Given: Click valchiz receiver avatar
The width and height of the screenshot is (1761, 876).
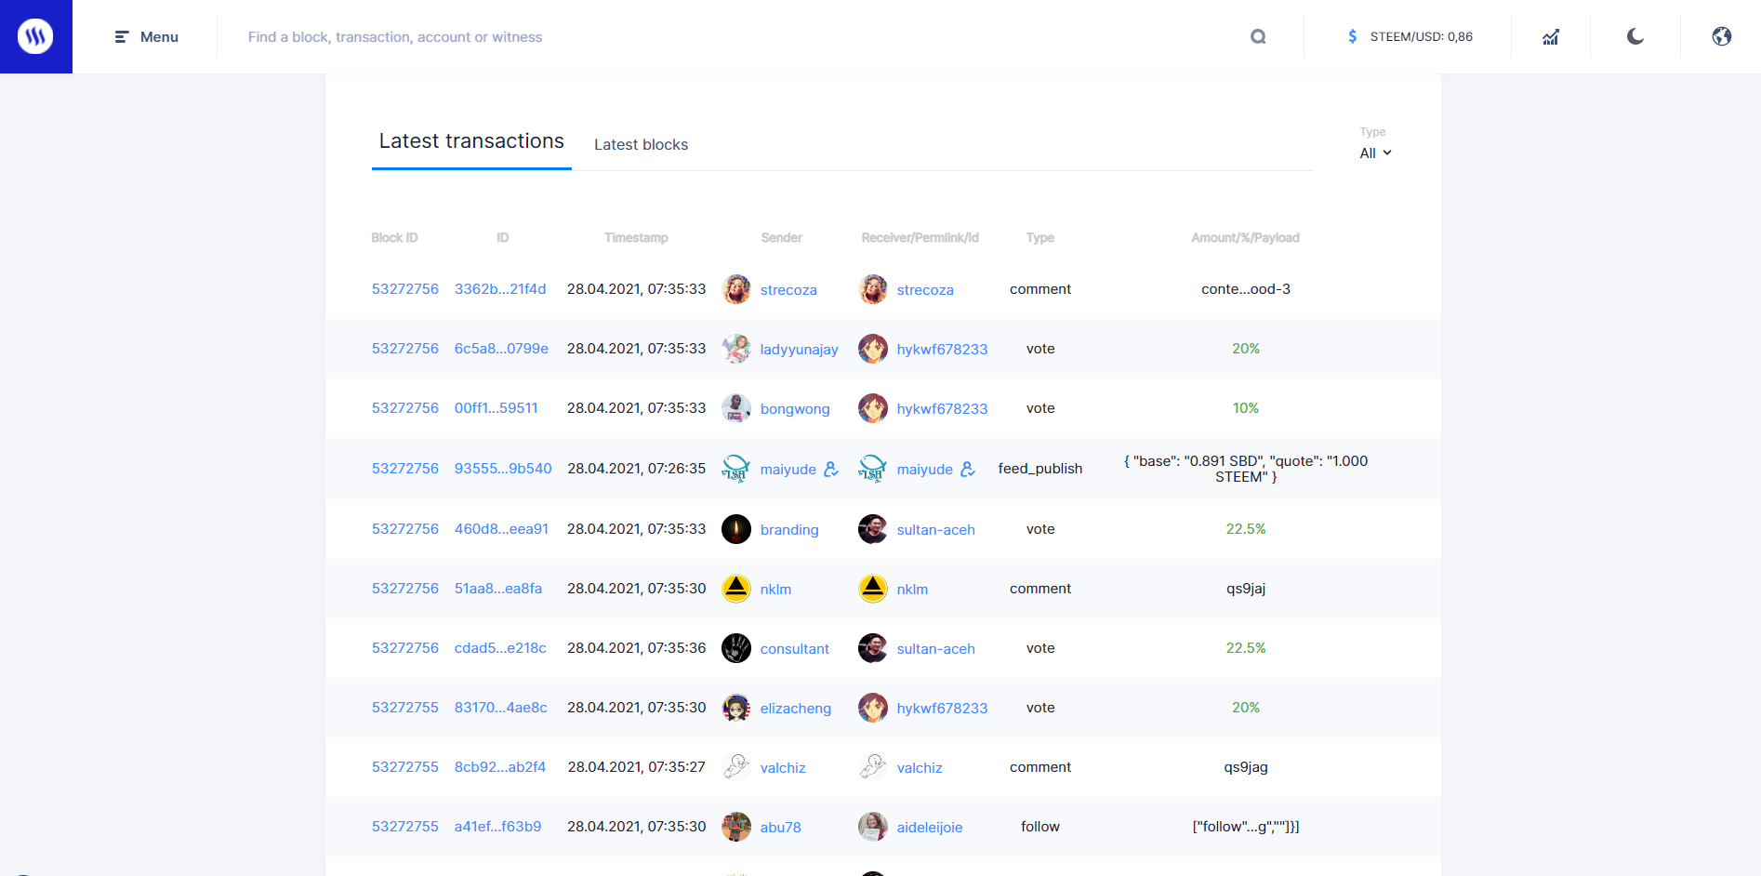Looking at the screenshot, I should 873,767.
